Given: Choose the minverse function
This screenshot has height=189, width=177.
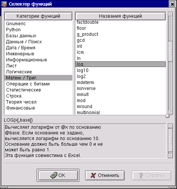Looking at the screenshot, I should (x=121, y=88).
